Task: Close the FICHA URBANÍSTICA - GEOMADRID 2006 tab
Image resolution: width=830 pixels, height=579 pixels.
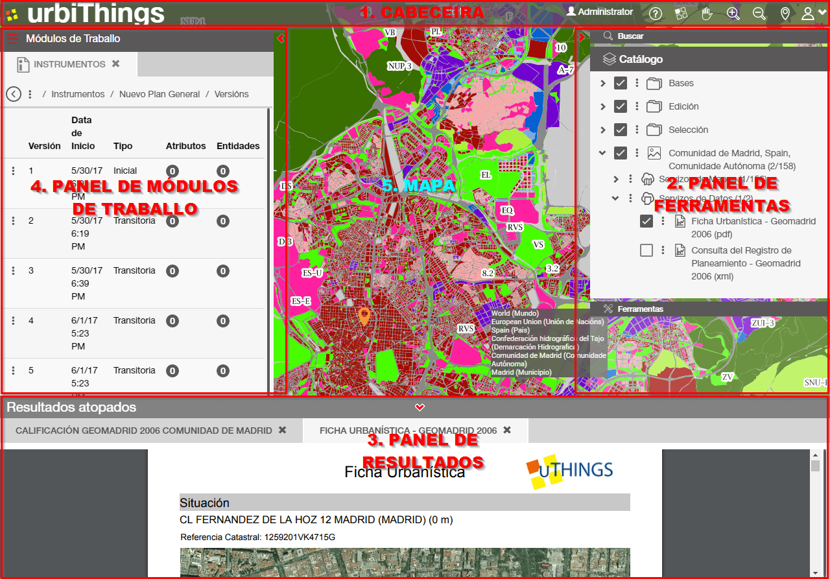Action: point(507,430)
